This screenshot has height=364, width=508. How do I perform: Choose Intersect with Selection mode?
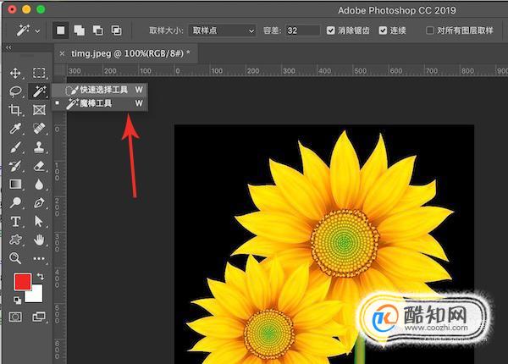116,30
